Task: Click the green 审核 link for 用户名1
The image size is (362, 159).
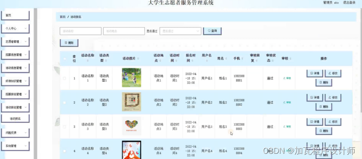Action: [x=287, y=78]
